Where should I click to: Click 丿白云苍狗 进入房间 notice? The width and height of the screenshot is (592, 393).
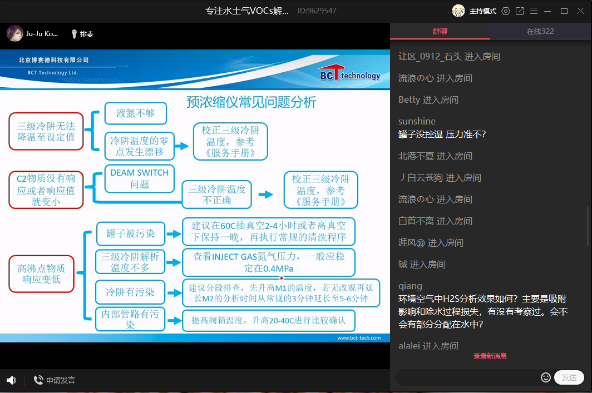440,178
